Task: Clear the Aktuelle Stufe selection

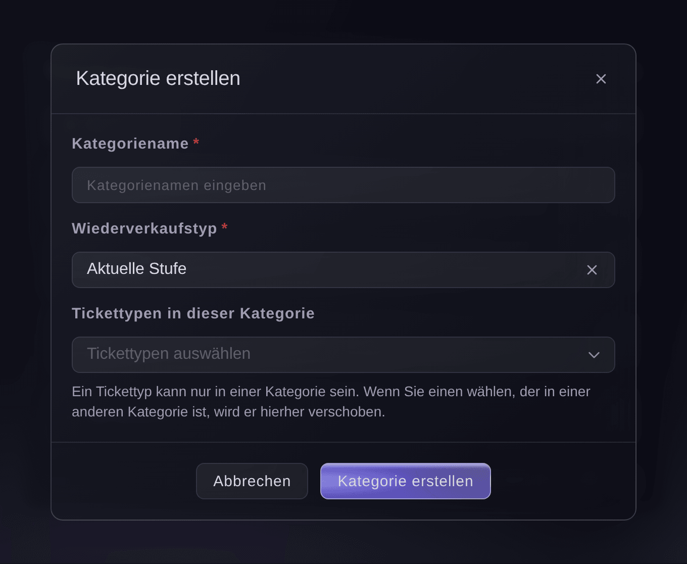Action: click(x=592, y=270)
